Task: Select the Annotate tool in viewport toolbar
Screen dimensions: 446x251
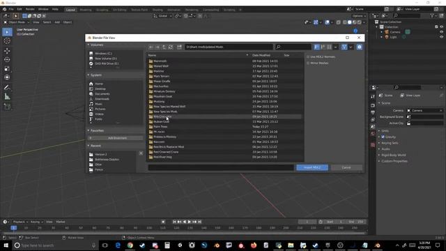Action: (x=7, y=87)
